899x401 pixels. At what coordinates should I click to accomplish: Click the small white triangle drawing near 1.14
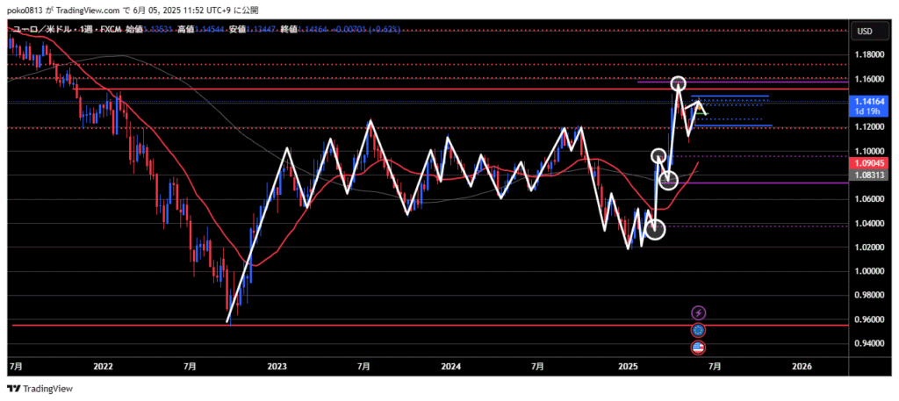[700, 109]
